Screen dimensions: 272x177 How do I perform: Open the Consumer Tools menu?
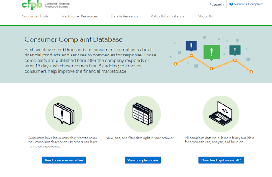[x=35, y=16]
